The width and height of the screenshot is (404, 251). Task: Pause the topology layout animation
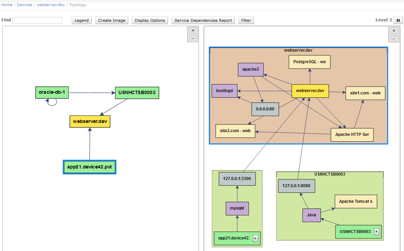click(398, 20)
